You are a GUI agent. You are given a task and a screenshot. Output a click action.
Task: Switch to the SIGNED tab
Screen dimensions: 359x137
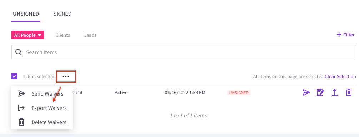(x=63, y=14)
